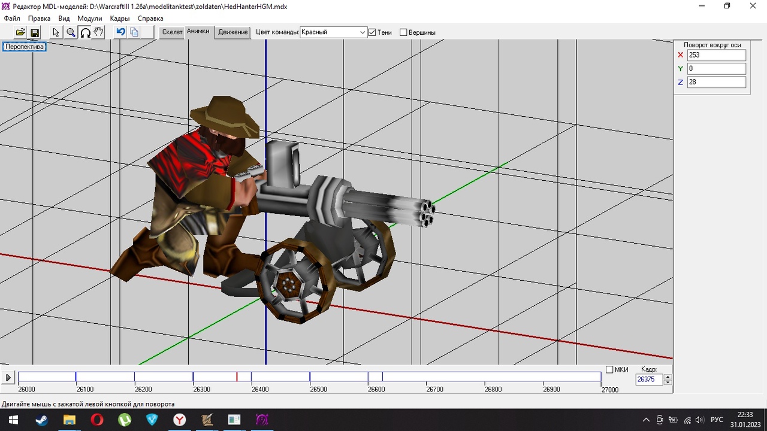Viewport: 767px width, 431px height.
Task: Switch to the Анимки mode
Action: (x=198, y=32)
